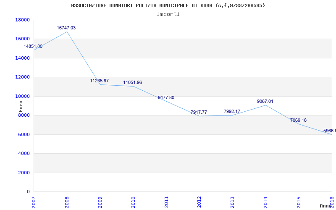Screen dimensions: 336x210
Task: Click the 2012 year axis label
Action: [199, 202]
